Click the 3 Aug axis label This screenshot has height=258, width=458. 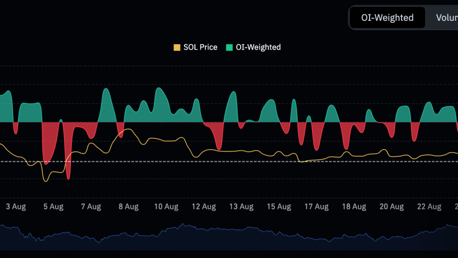point(16,206)
